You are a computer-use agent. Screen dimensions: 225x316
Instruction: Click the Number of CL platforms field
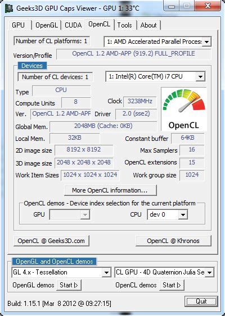[52, 41]
